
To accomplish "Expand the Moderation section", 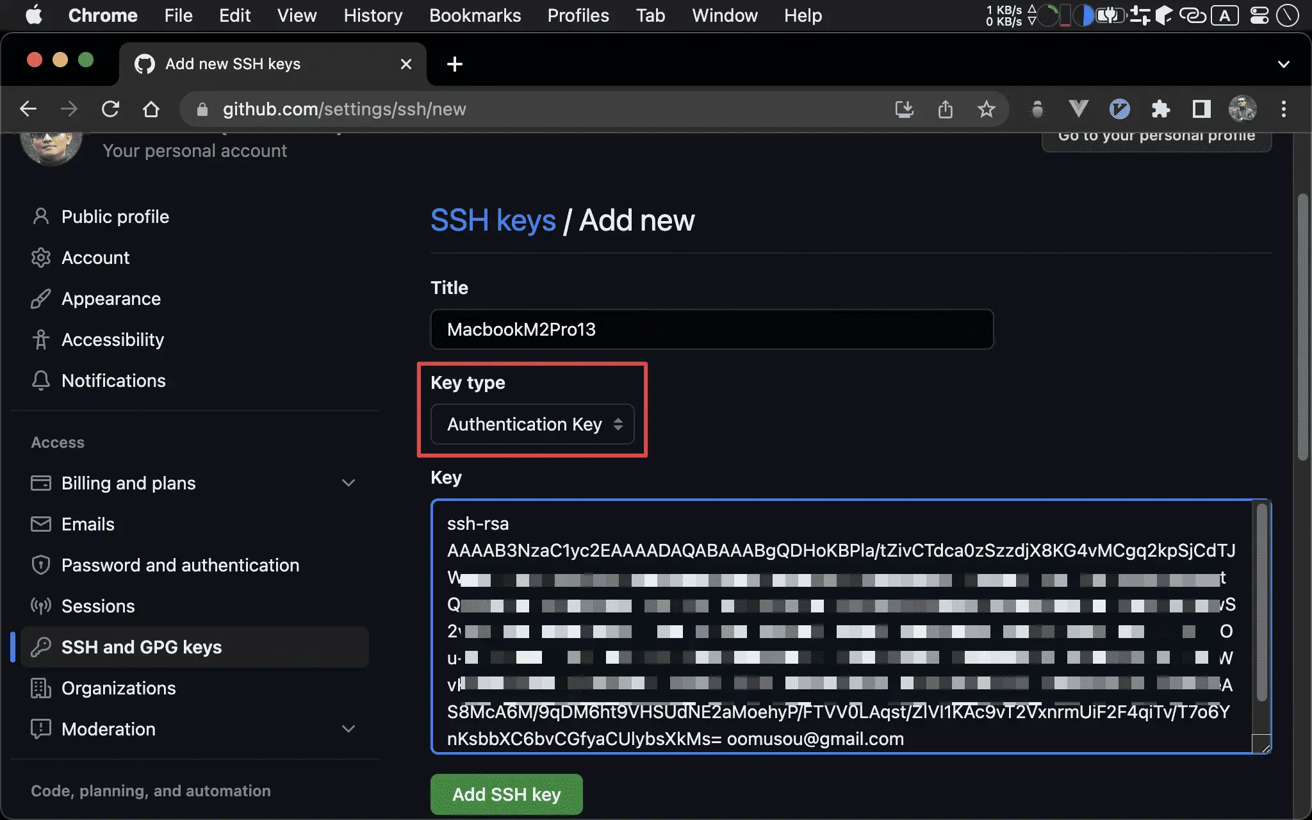I will tap(348, 729).
